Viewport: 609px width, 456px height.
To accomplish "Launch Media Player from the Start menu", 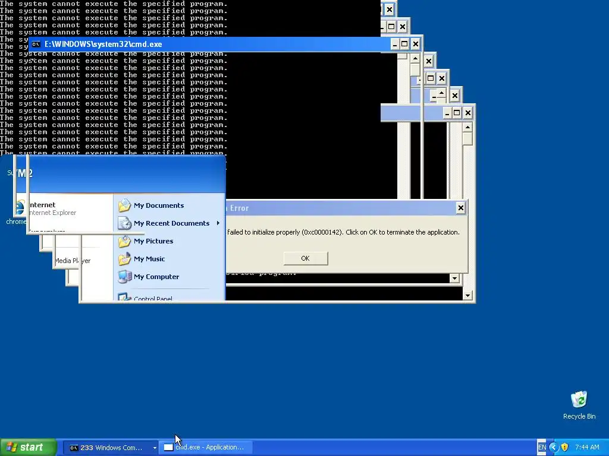I will click(72, 261).
